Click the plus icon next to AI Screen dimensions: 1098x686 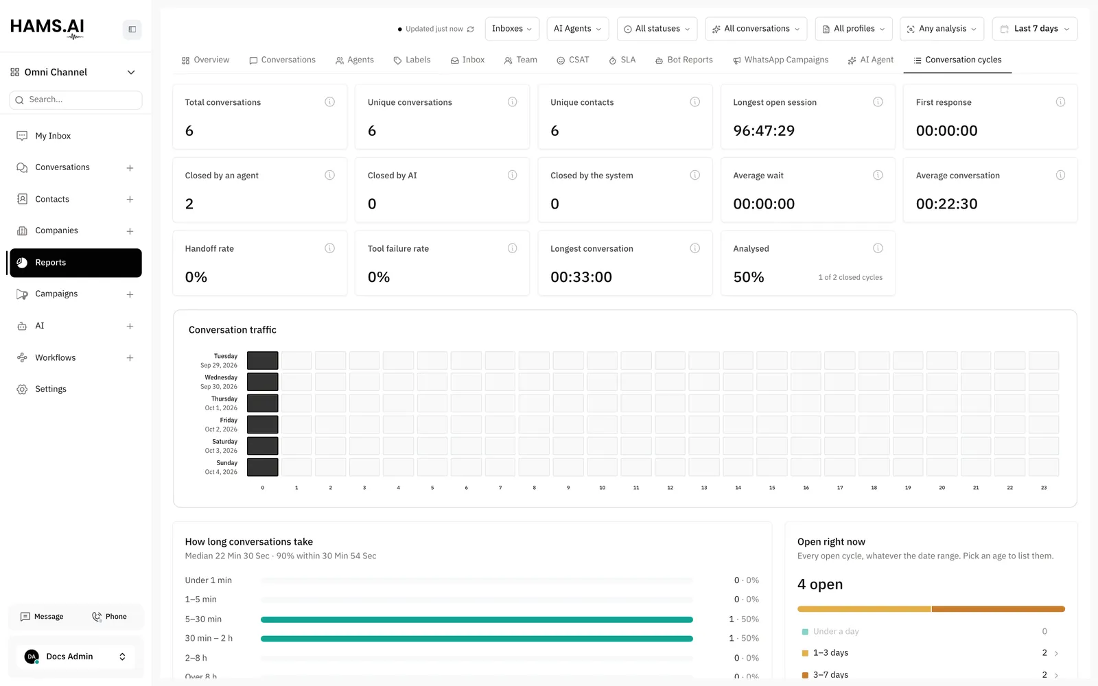130,327
